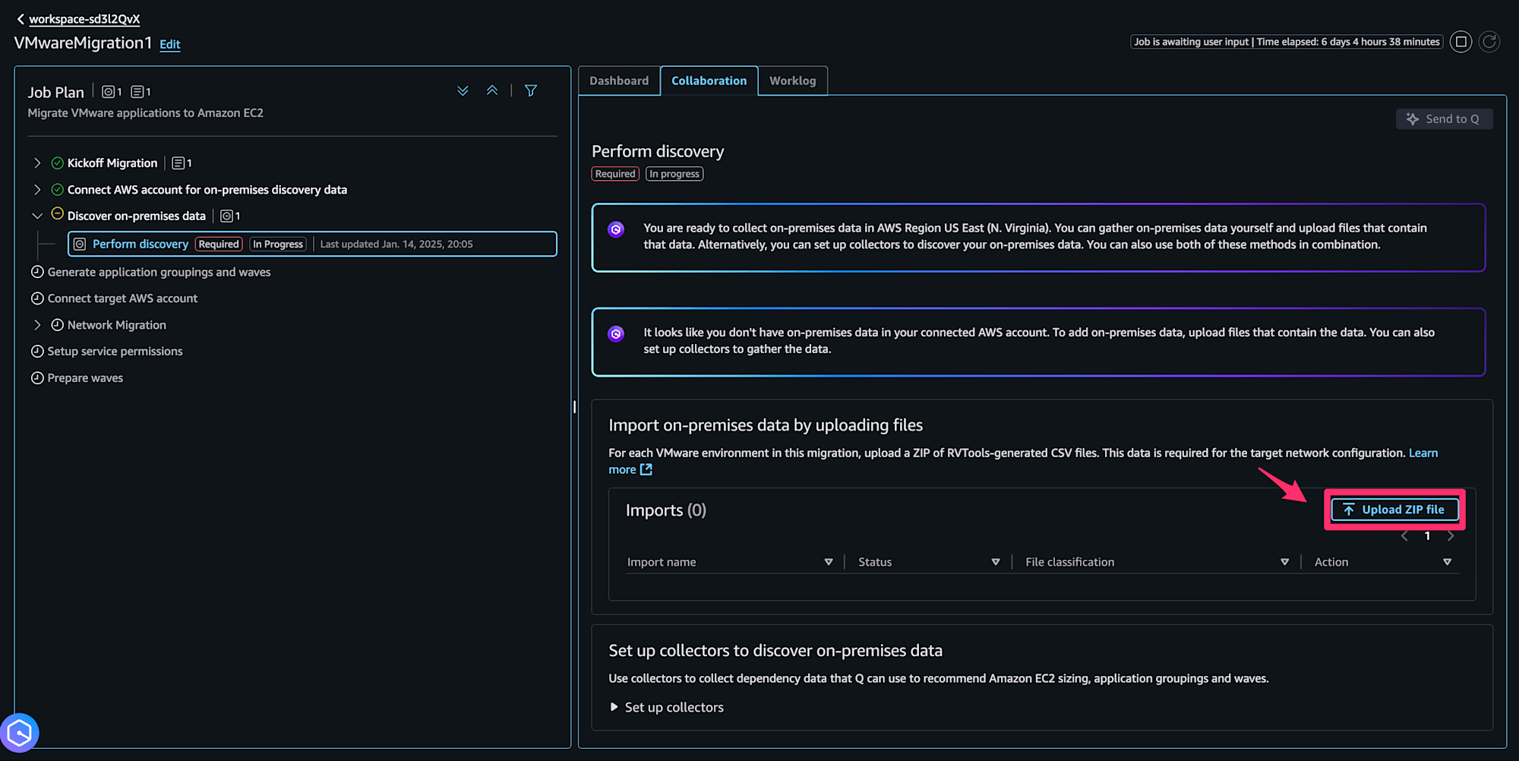Click Q icon in first info message
This screenshot has width=1519, height=761.
tap(616, 229)
